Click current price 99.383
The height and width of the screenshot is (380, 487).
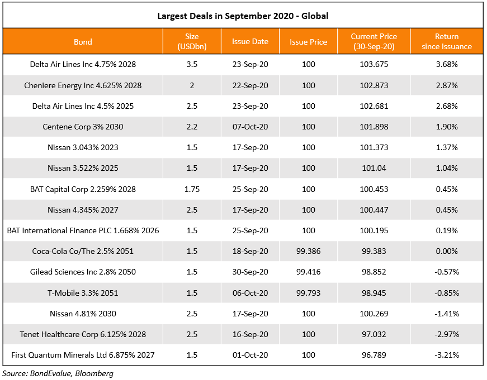coord(374,251)
